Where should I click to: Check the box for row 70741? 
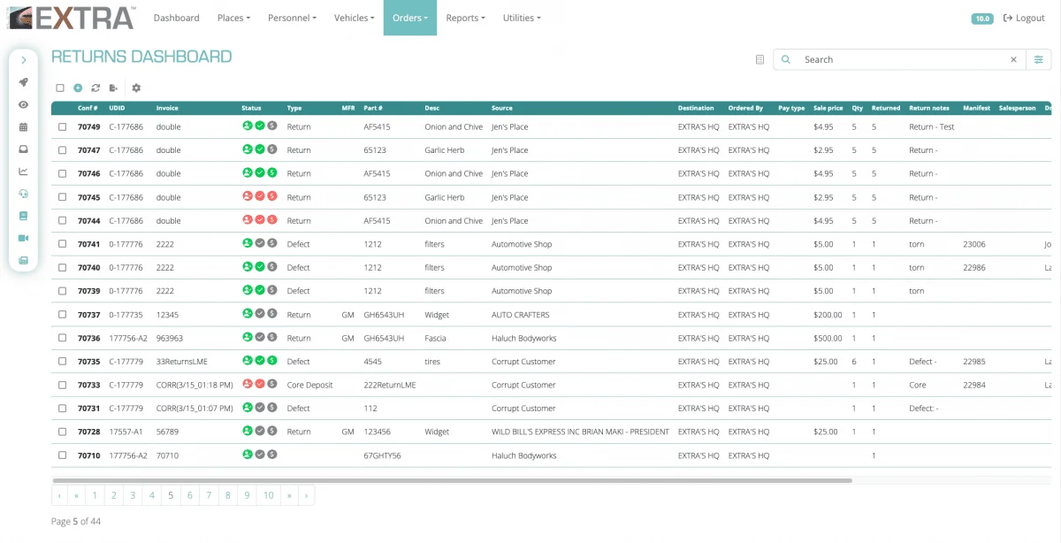point(62,244)
